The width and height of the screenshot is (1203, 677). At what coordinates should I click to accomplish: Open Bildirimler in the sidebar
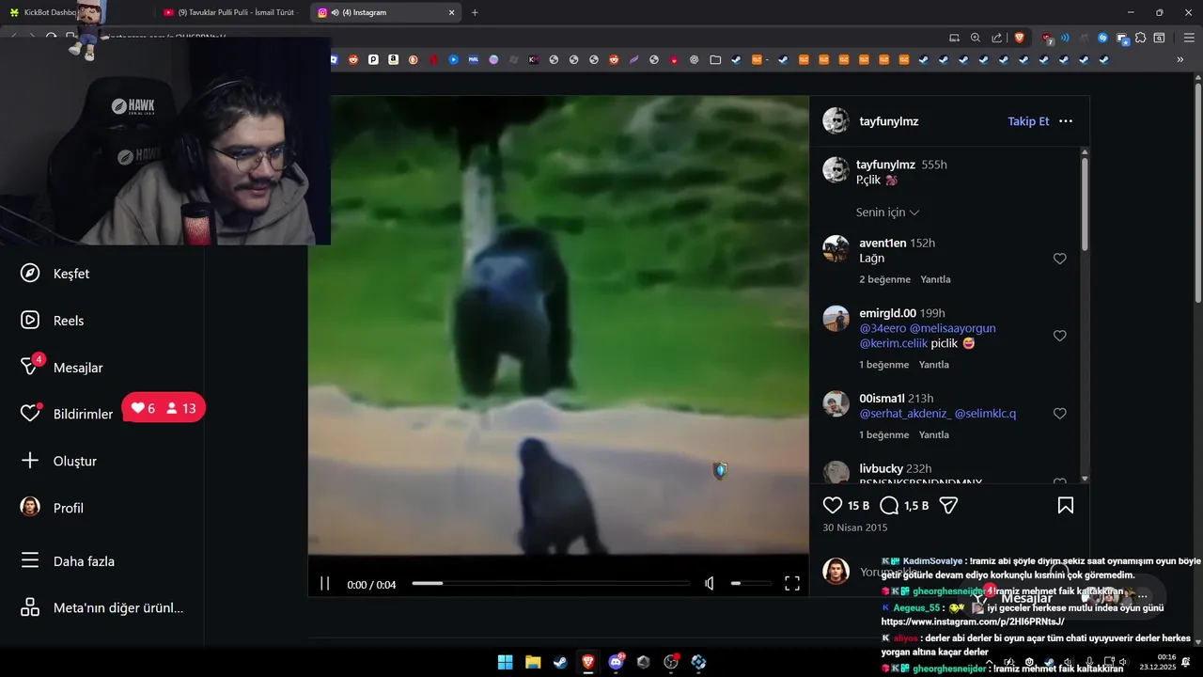[x=68, y=414]
